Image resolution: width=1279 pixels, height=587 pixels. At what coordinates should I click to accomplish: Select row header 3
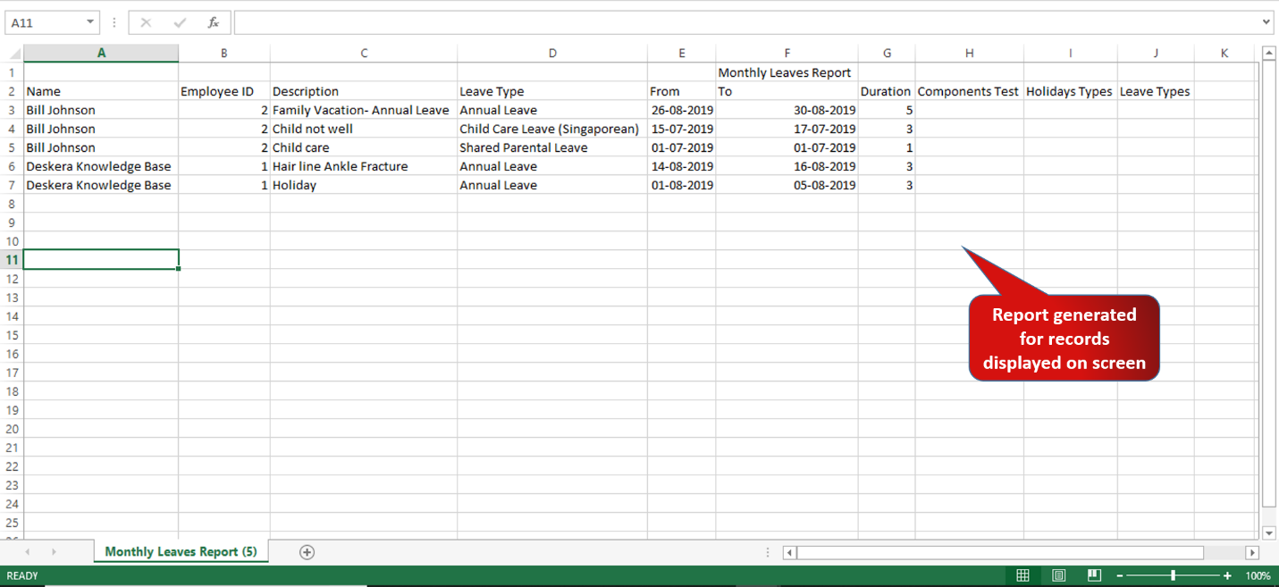[x=12, y=109]
